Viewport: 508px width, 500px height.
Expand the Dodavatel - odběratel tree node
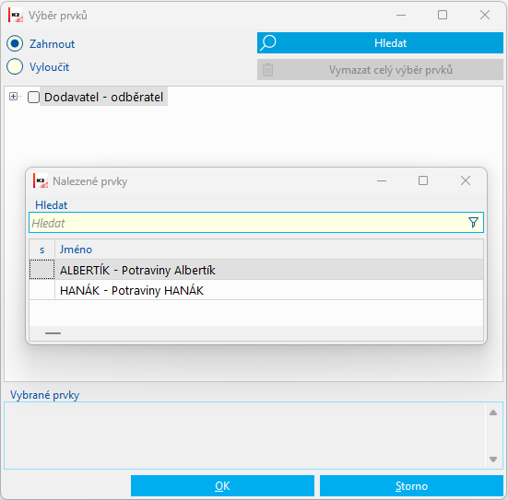[x=13, y=97]
